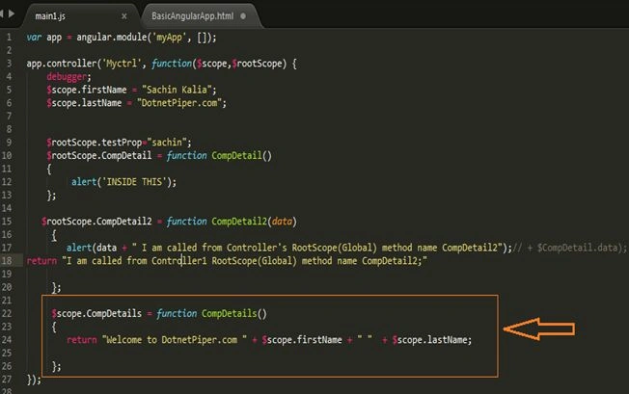Click line number 18 in gutter
Viewport: 629px width, 394px height.
[x=7, y=261]
